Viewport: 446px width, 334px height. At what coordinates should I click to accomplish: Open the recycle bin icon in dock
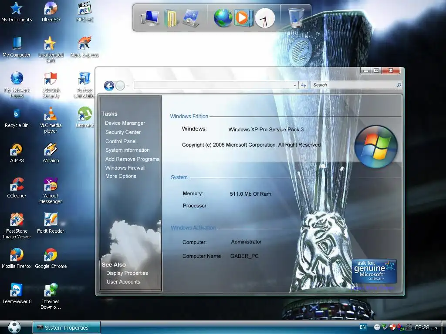click(296, 17)
